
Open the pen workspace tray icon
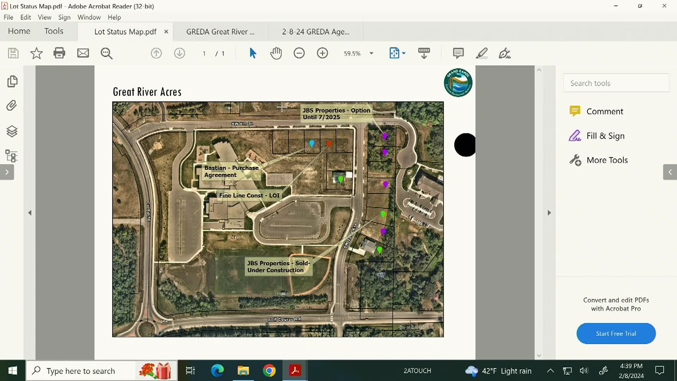tap(603, 371)
